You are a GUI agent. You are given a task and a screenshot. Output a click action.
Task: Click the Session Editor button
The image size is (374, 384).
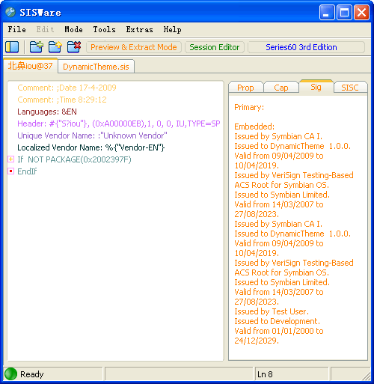point(215,47)
